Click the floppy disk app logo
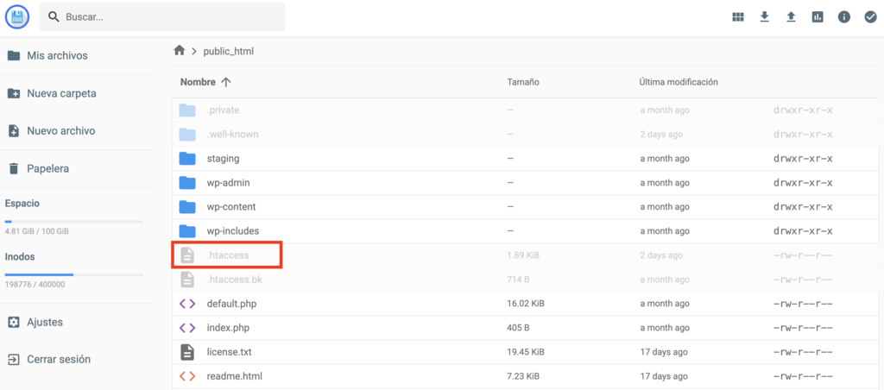The width and height of the screenshot is (884, 390). (x=17, y=17)
